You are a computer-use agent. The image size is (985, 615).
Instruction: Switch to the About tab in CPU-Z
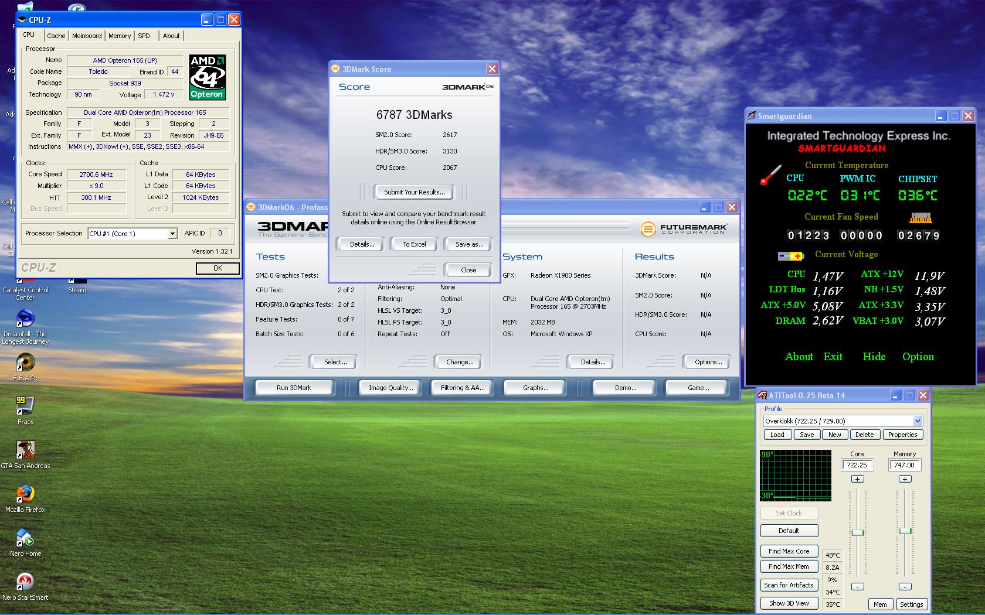click(171, 36)
